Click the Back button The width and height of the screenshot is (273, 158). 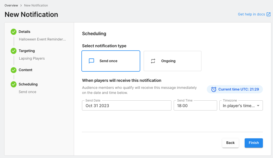230,143
